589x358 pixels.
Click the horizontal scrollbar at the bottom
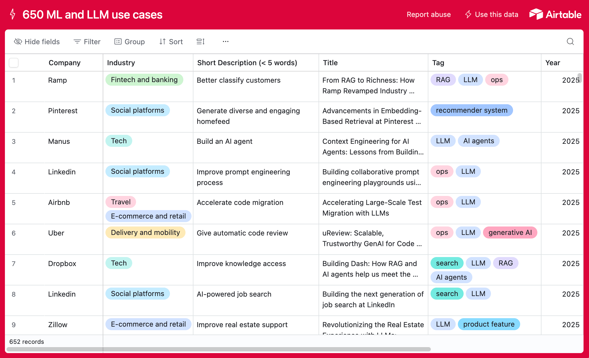[x=219, y=349]
